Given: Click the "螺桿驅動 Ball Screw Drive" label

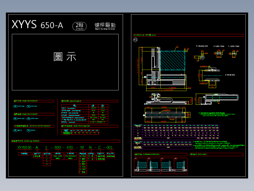Looking at the screenshot, I should click(x=105, y=26).
